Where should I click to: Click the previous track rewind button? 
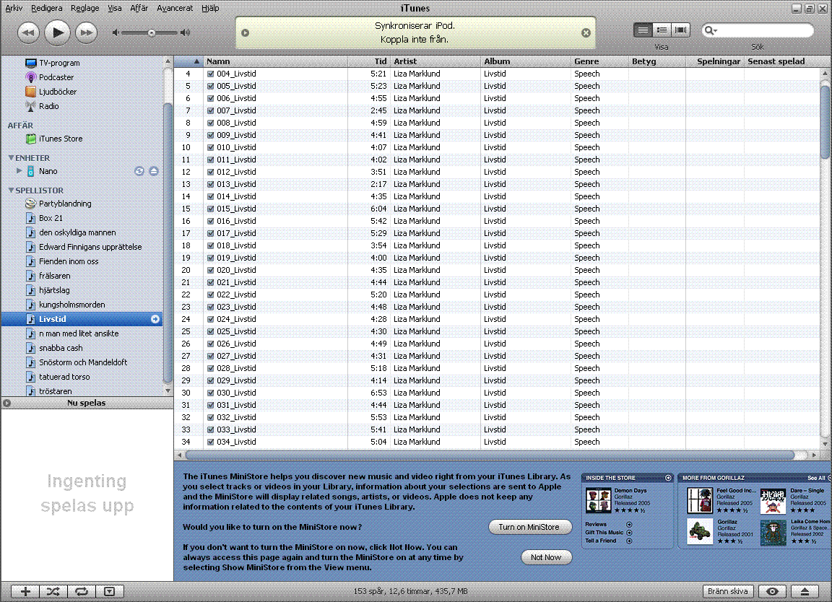[29, 33]
